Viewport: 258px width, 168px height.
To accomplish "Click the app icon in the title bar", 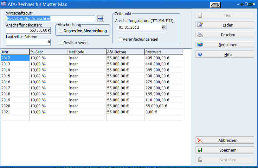I will (3, 4).
